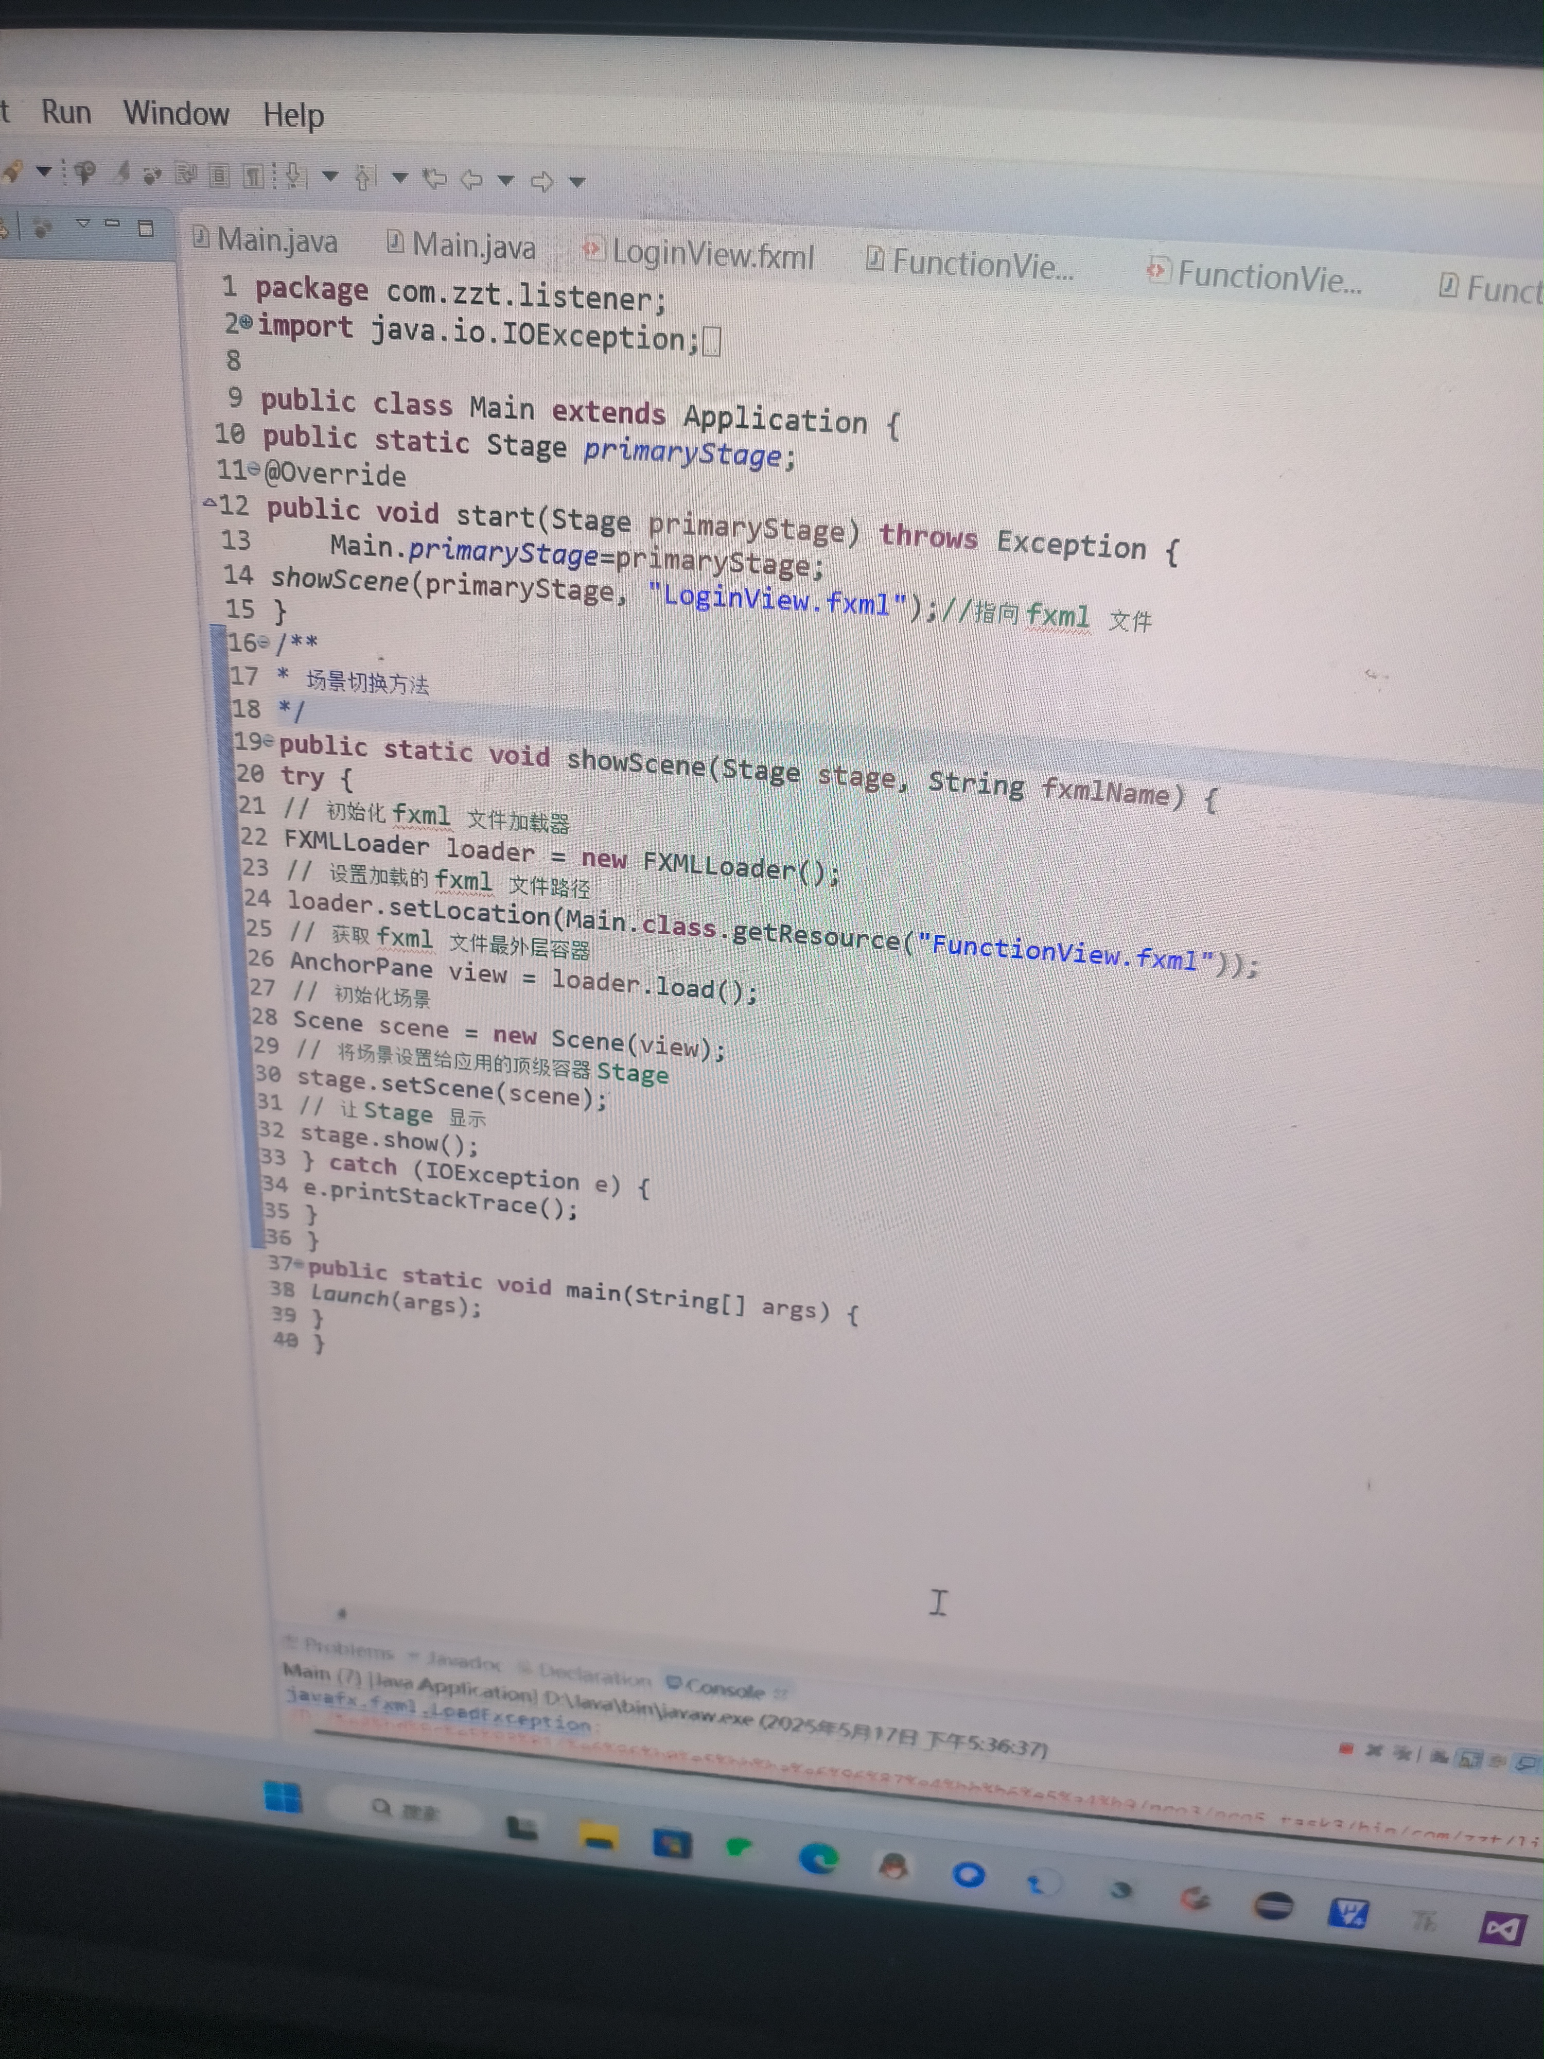Collapse showScene method fold at line 19
The width and height of the screenshot is (1544, 2059).
[x=269, y=741]
